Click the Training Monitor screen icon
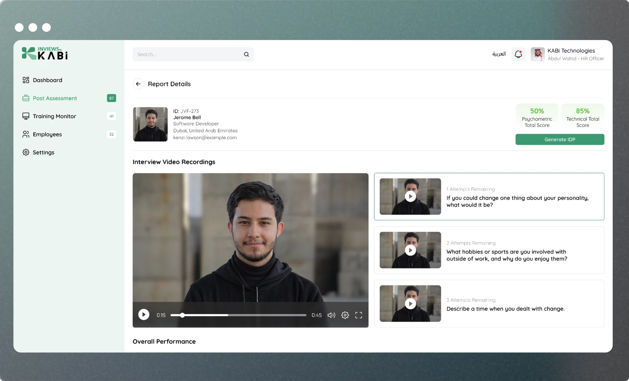 click(x=26, y=116)
